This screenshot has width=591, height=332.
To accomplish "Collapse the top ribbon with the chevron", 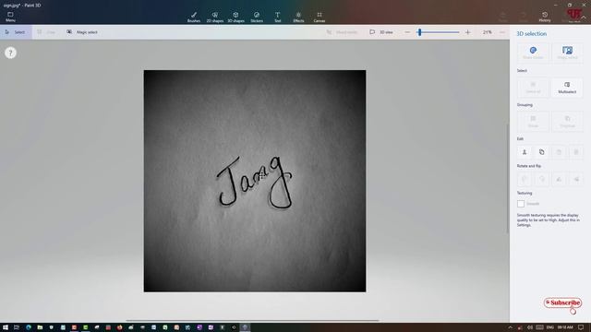I will (584, 18).
